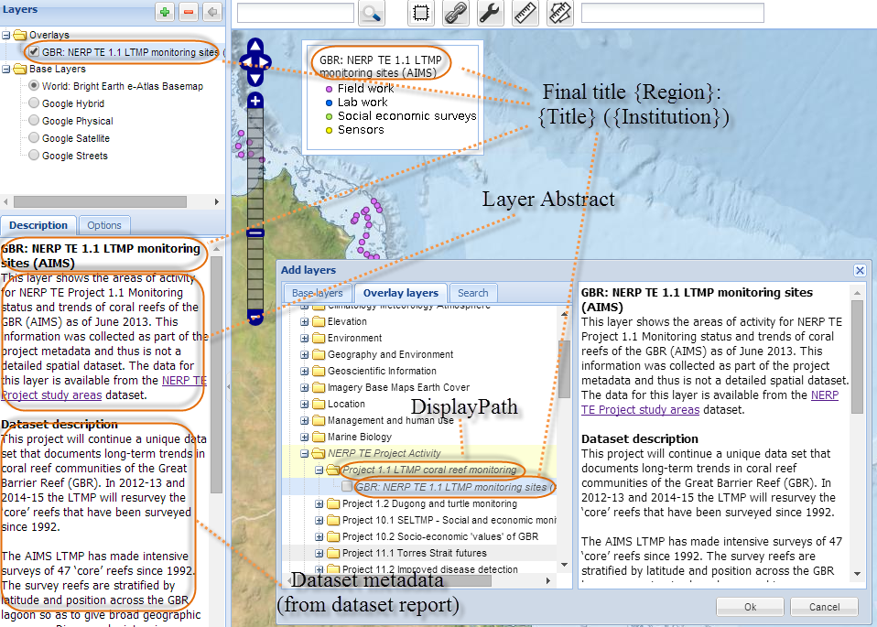Select Google Physical base layer
Image resolution: width=877 pixels, height=627 pixels.
click(34, 120)
